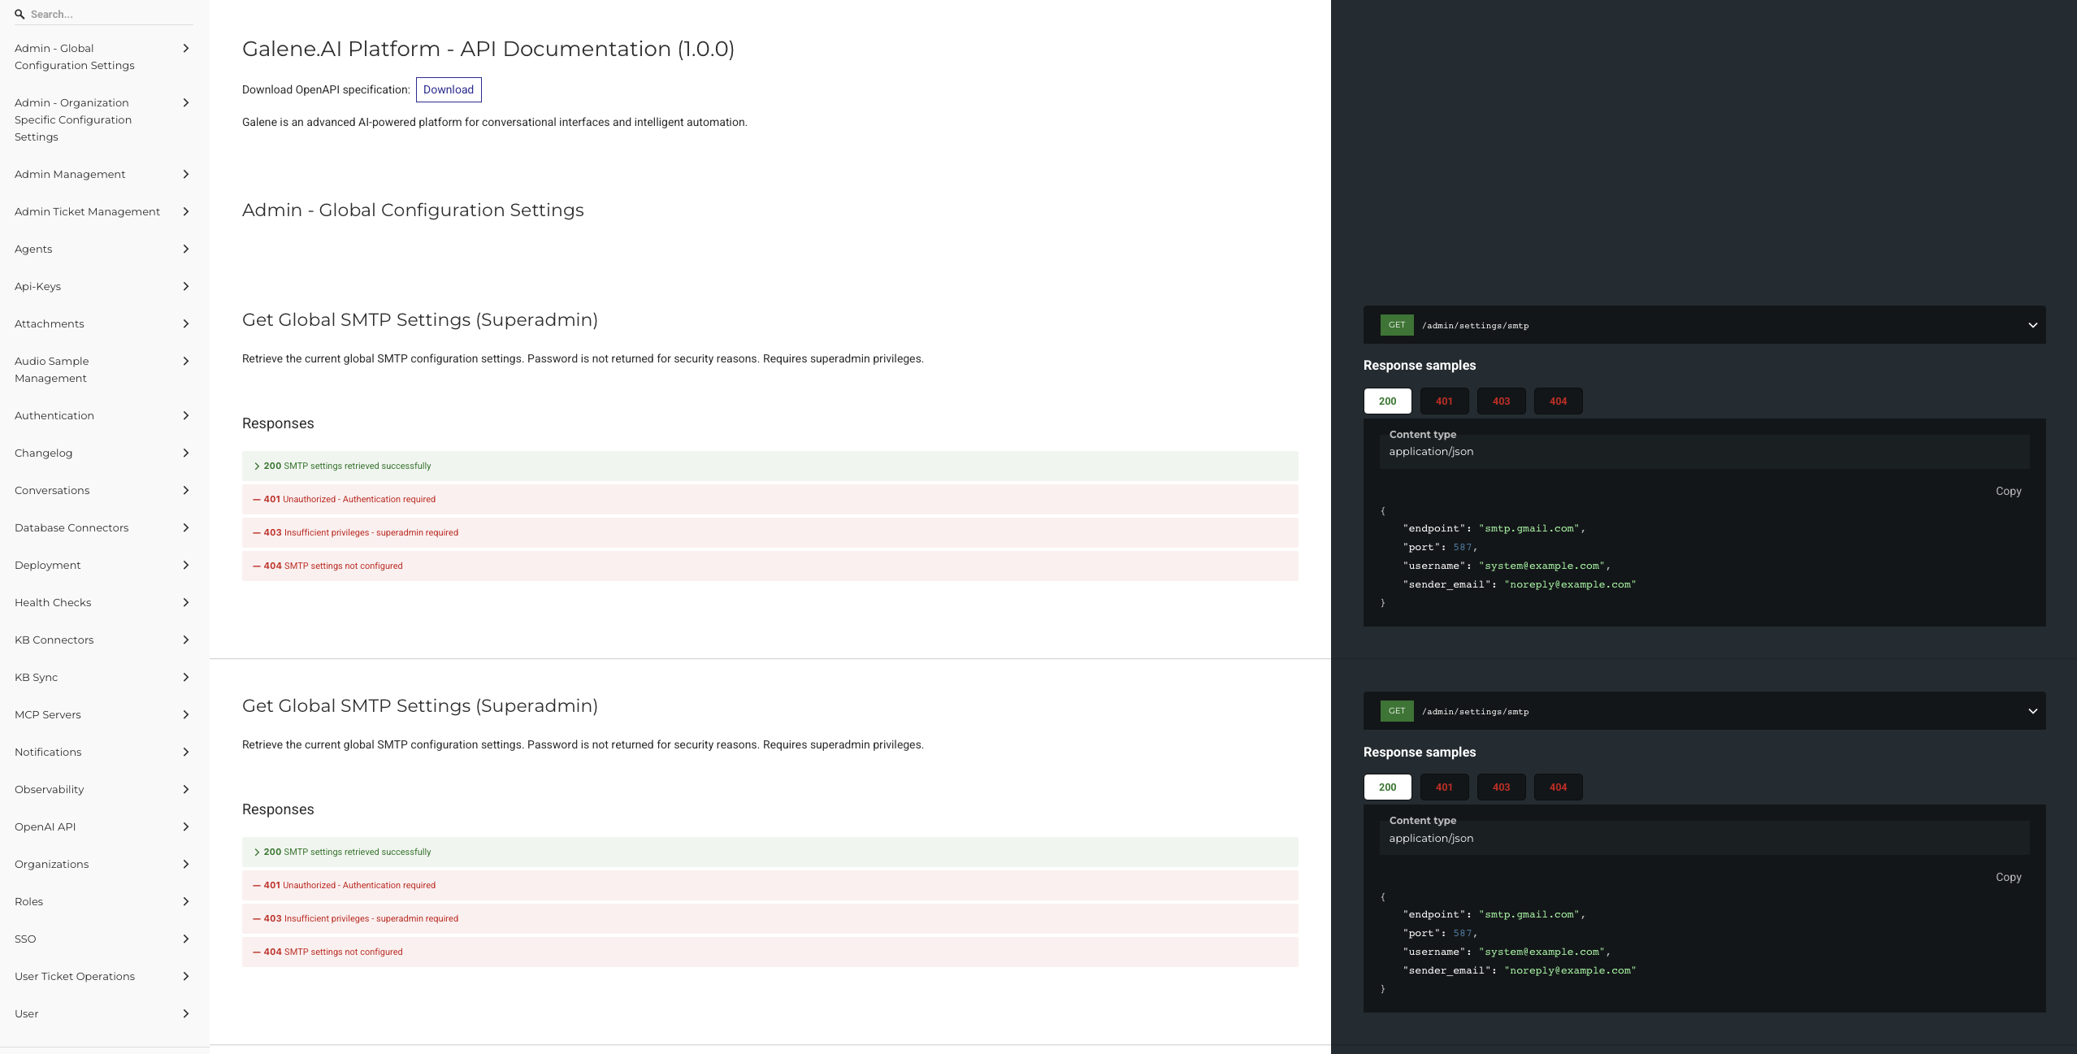Select the 404 response sample tab
The image size is (2077, 1054).
(x=1558, y=401)
